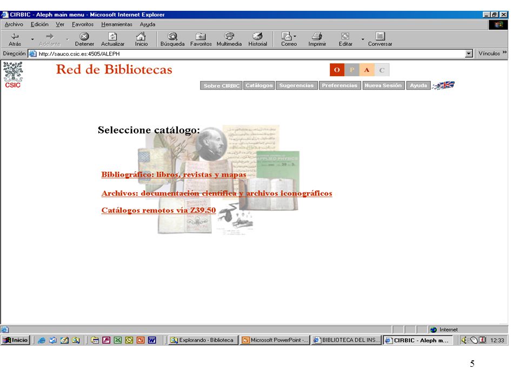Click the CSIC tree logo
The height and width of the screenshot is (389, 519).
12,75
